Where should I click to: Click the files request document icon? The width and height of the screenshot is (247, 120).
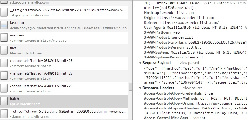[x=4, y=50]
